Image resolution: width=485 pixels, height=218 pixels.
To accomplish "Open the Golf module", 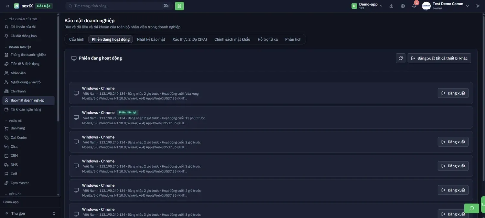I will [28, 174].
